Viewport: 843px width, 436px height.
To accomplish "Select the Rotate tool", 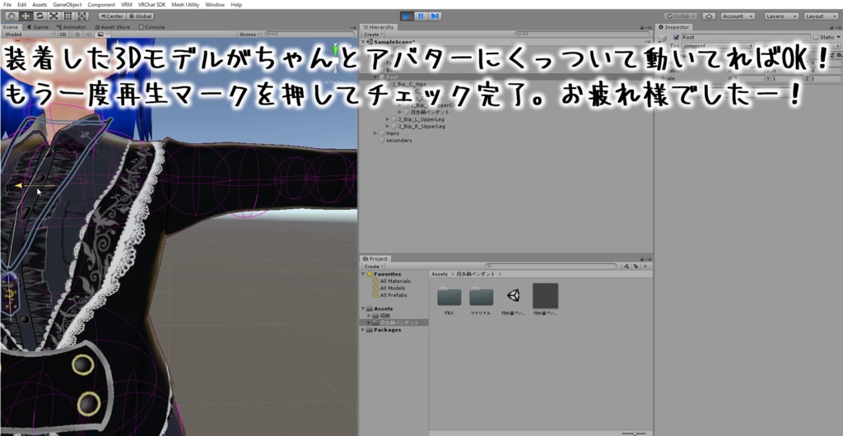I will point(40,16).
